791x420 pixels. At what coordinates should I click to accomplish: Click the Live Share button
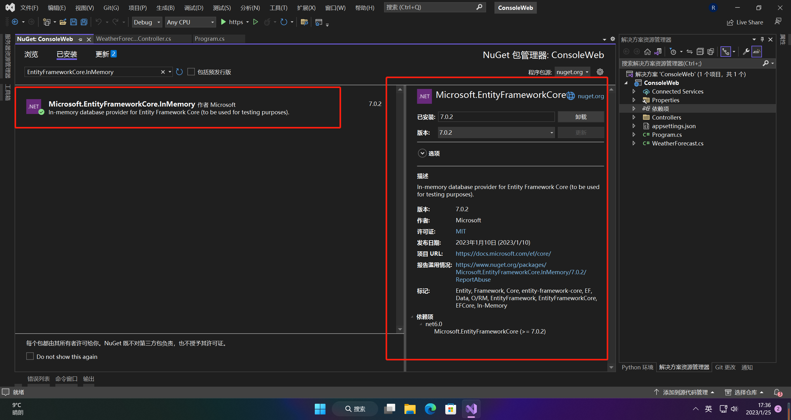(x=745, y=22)
